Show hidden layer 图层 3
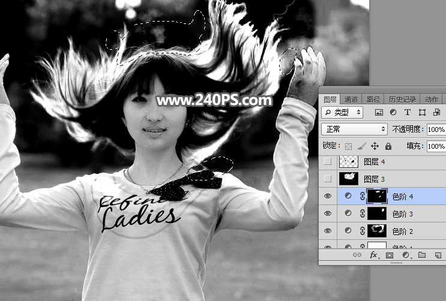 pyautogui.click(x=327, y=178)
